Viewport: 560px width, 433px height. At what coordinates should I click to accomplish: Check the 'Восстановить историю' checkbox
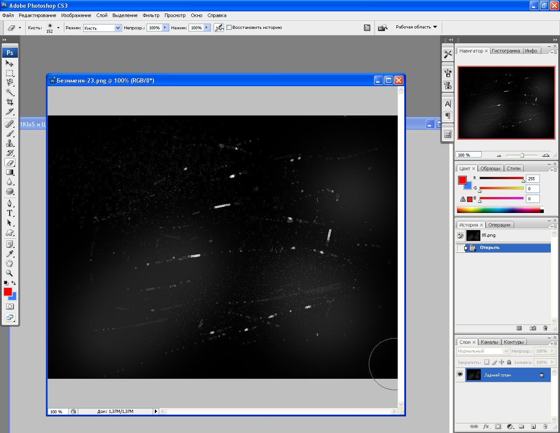229,28
